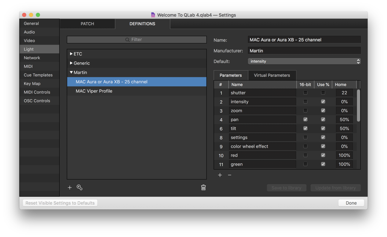
Task: Open the Audio settings section
Action: (29, 32)
